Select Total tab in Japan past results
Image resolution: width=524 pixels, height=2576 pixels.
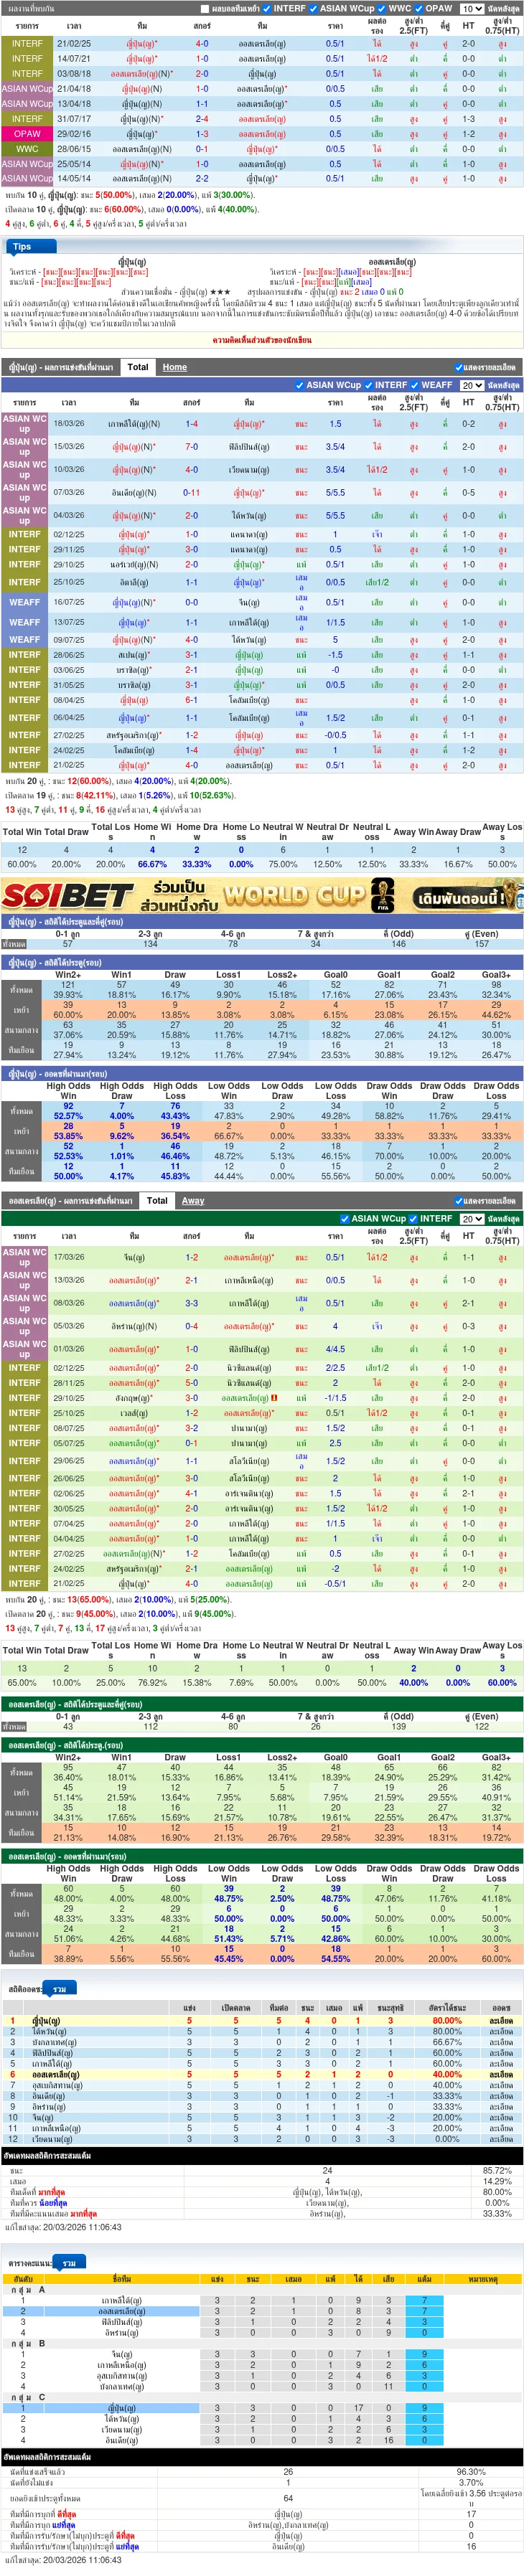point(138,367)
